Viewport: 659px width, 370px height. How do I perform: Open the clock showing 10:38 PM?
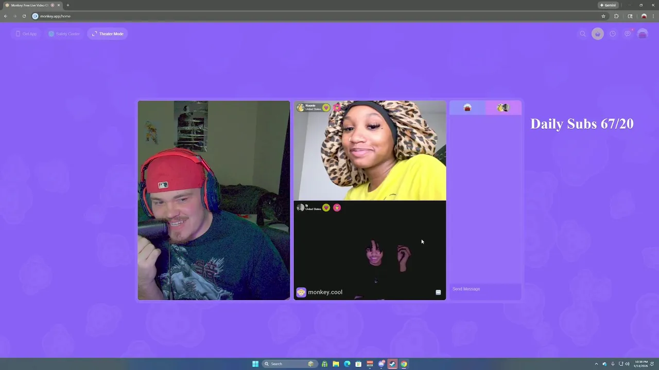coord(641,364)
